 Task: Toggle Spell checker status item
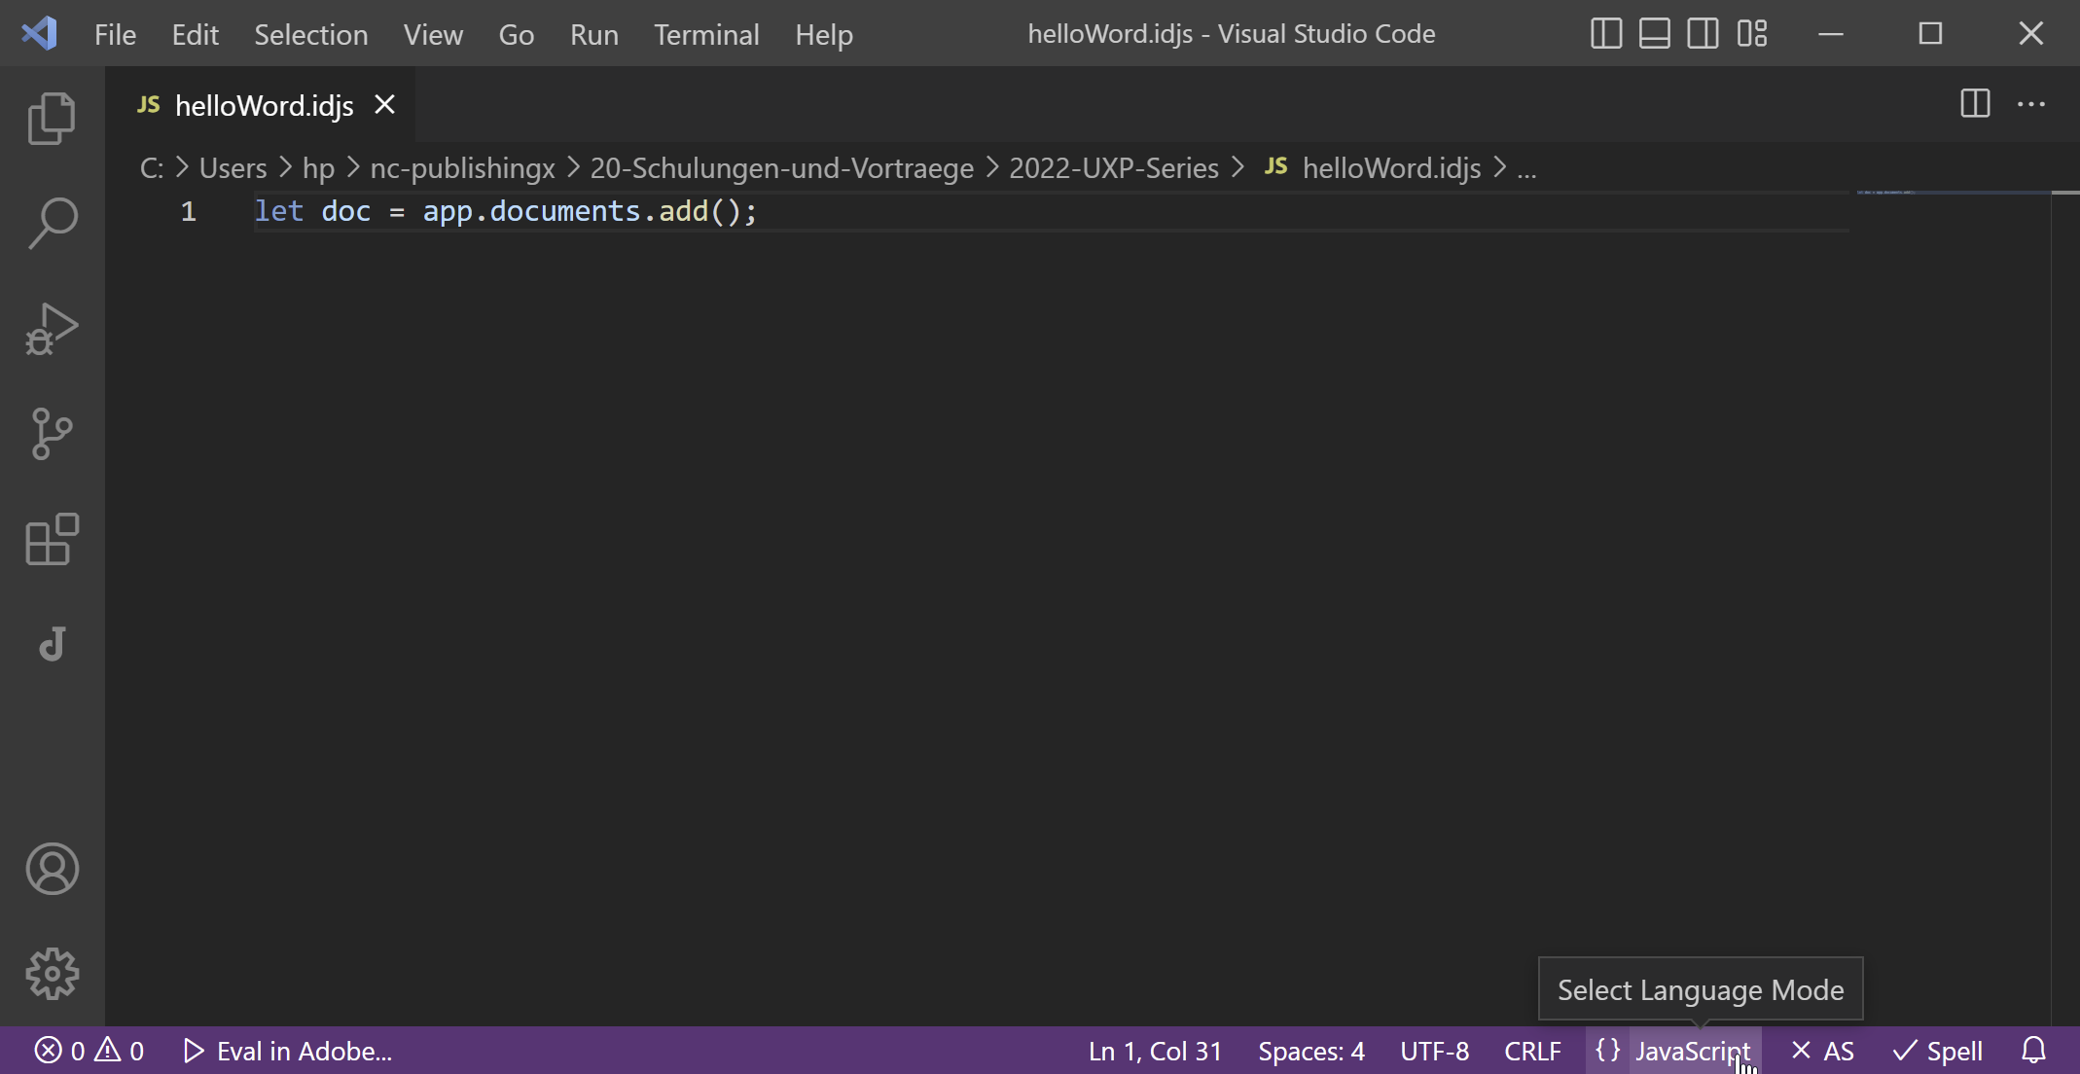[x=1938, y=1051]
